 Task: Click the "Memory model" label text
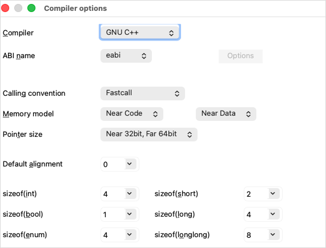click(29, 113)
